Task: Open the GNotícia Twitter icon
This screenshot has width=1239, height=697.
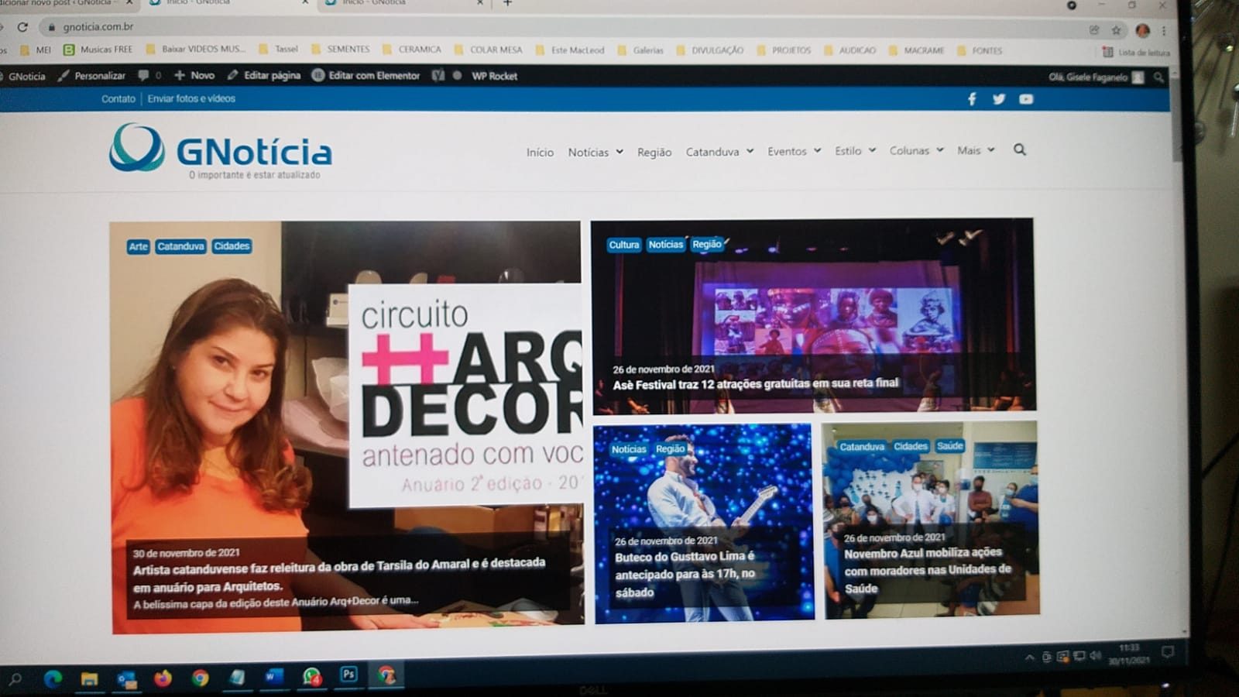Action: pyautogui.click(x=999, y=99)
